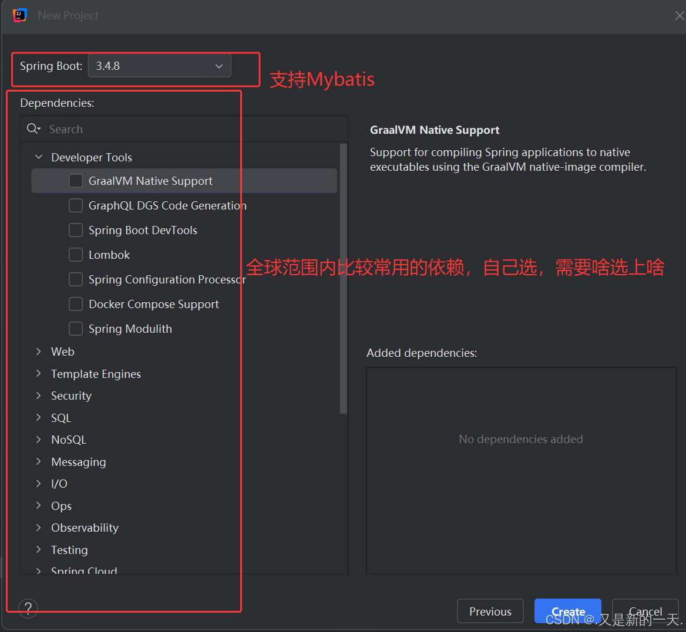Click the Developer Tools group label

[92, 157]
